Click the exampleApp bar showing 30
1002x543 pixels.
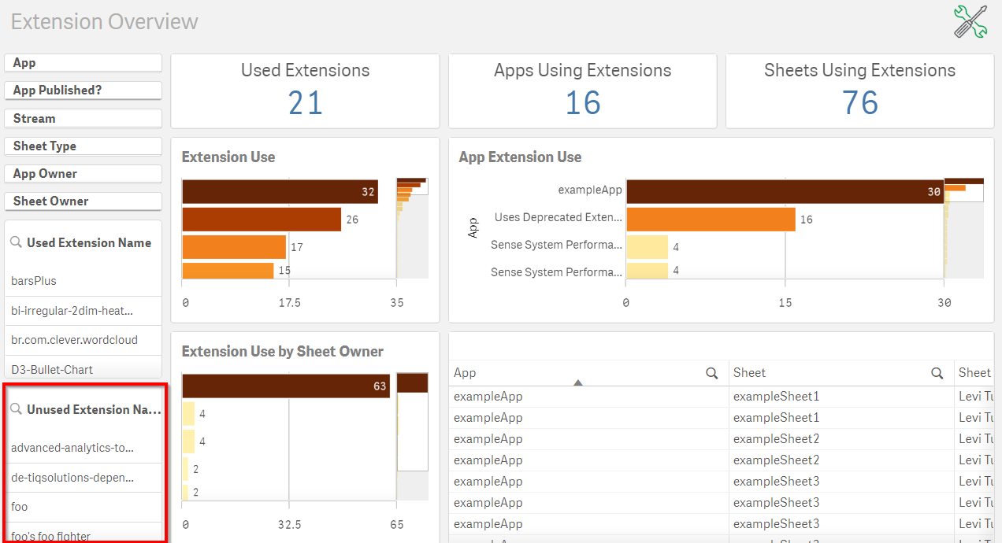point(784,191)
